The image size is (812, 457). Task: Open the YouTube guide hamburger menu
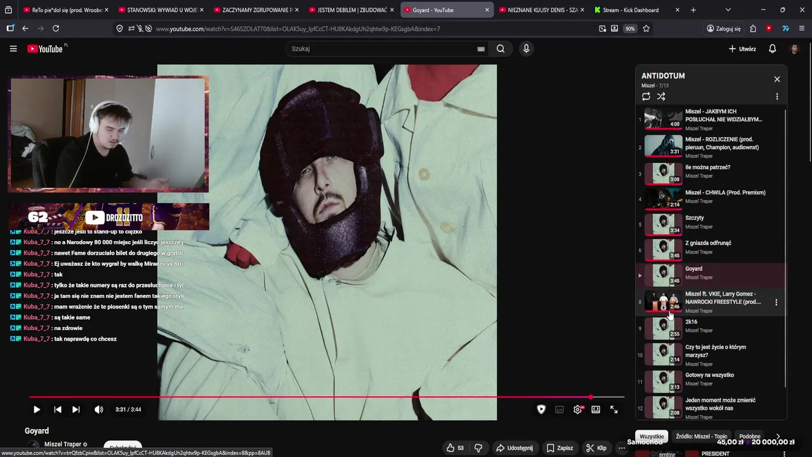tap(13, 49)
